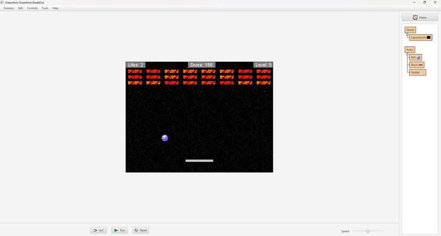Start the scenario with Run
441x236 pixels.
[x=119, y=230]
